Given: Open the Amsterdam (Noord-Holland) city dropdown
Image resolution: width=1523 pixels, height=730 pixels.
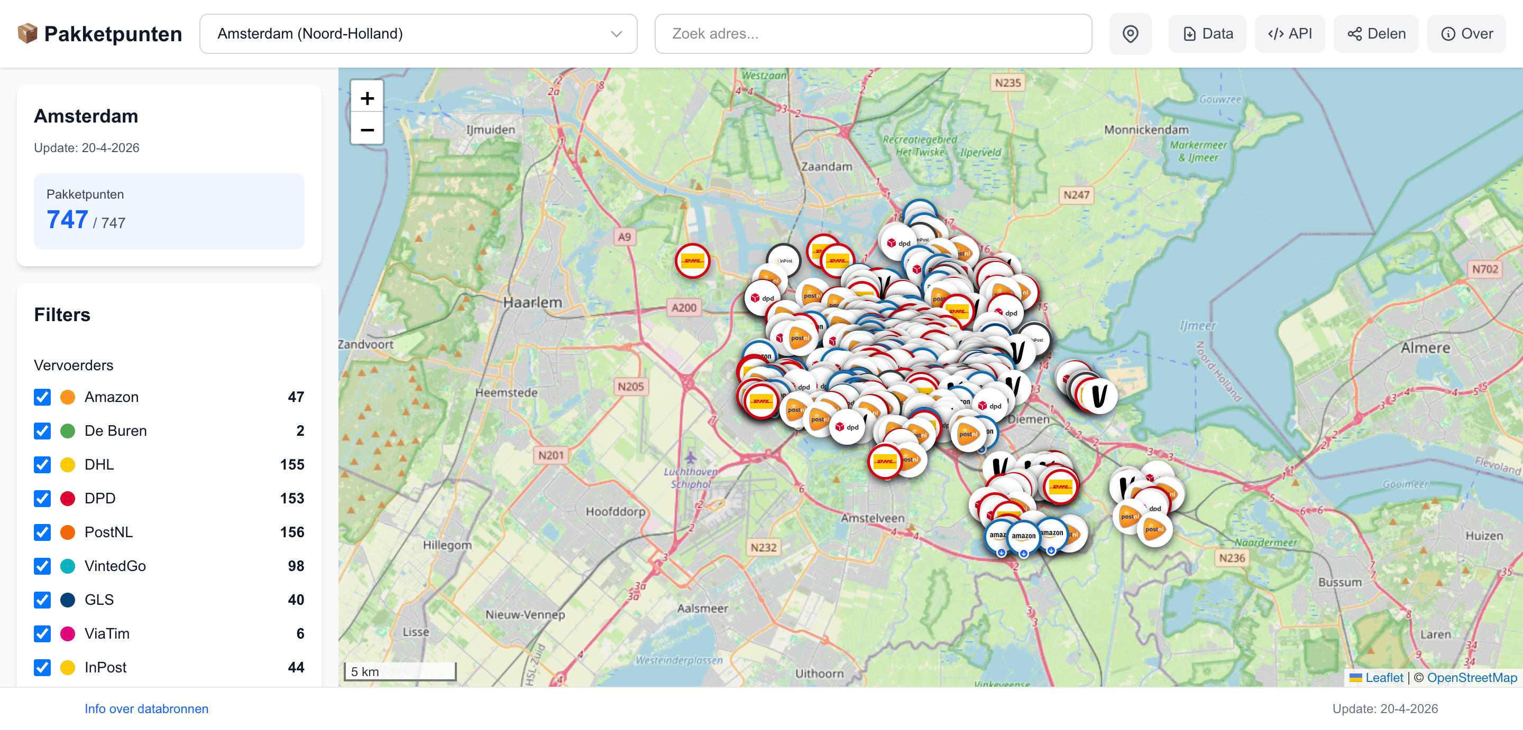Looking at the screenshot, I should pyautogui.click(x=418, y=34).
